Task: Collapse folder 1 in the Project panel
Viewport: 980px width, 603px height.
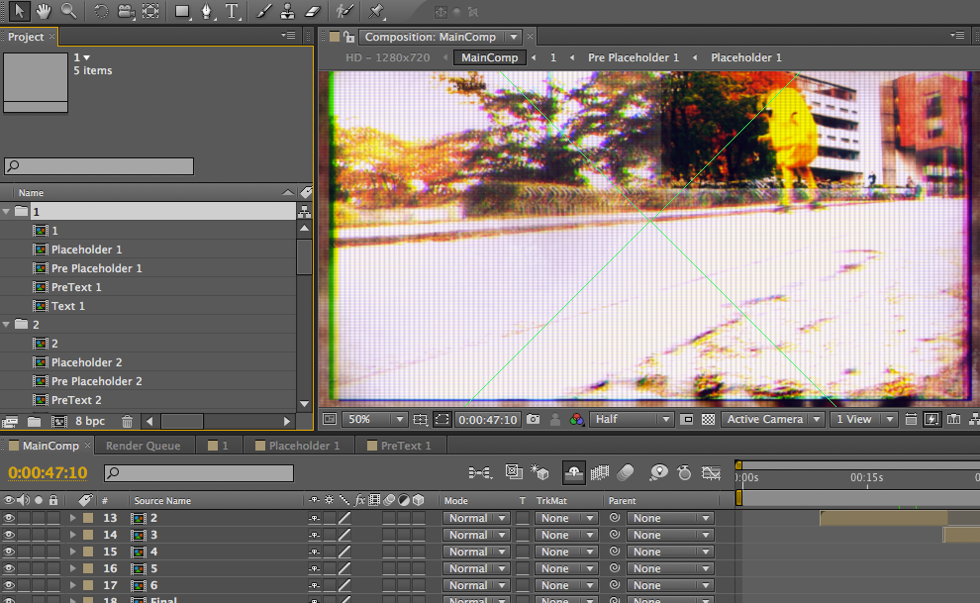Action: pyautogui.click(x=8, y=212)
